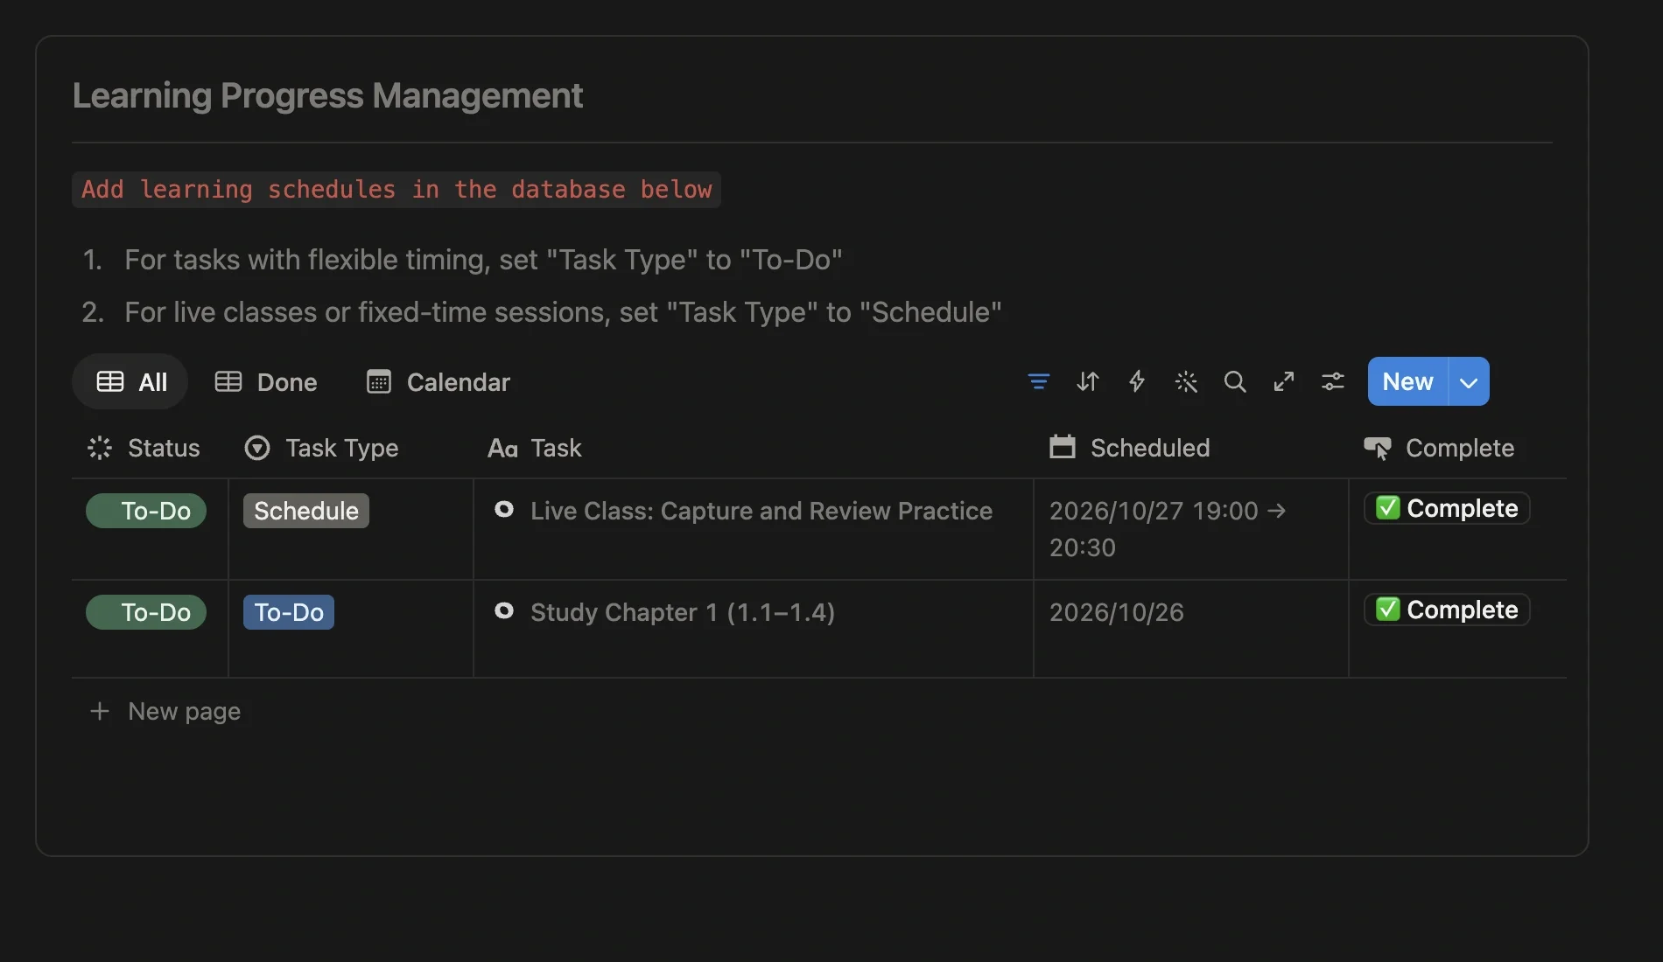Open 'Study Chapter 1 (1.1–1.4)' task
This screenshot has height=962, width=1663.
[x=683, y=612]
